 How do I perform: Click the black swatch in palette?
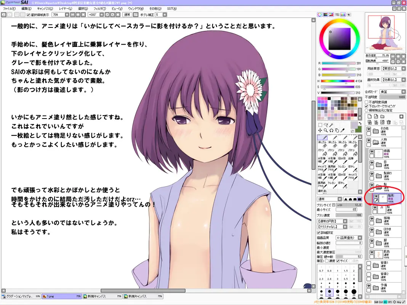coord(329,99)
